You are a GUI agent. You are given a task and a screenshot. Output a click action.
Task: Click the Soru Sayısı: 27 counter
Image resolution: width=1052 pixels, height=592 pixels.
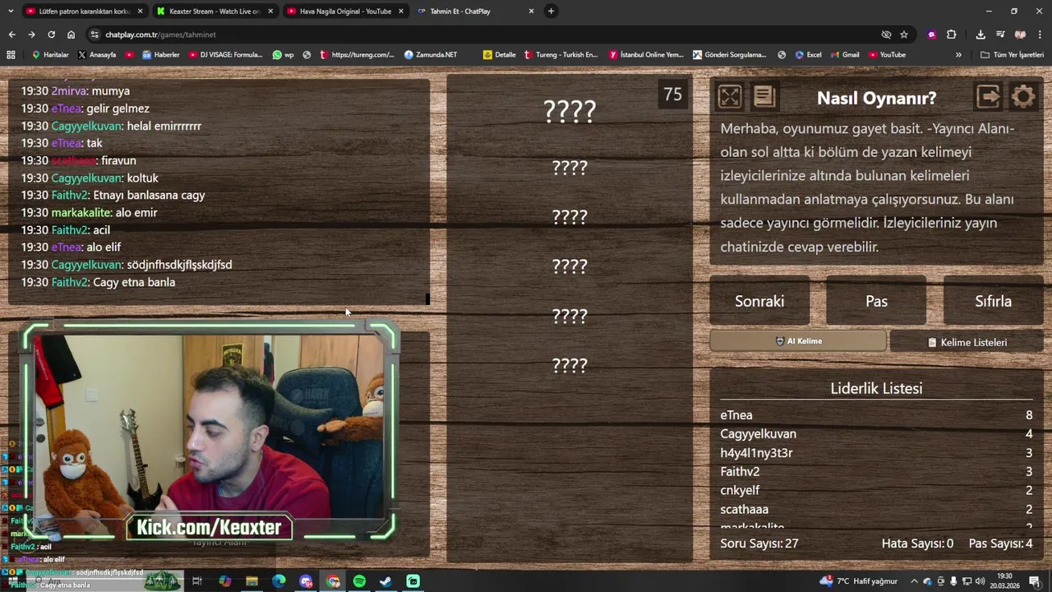click(x=759, y=543)
